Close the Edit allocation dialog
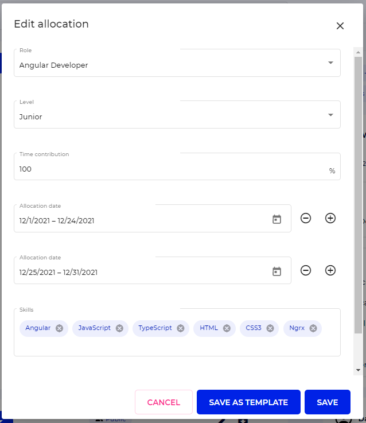Screen dimensions: 366x423 (340, 26)
